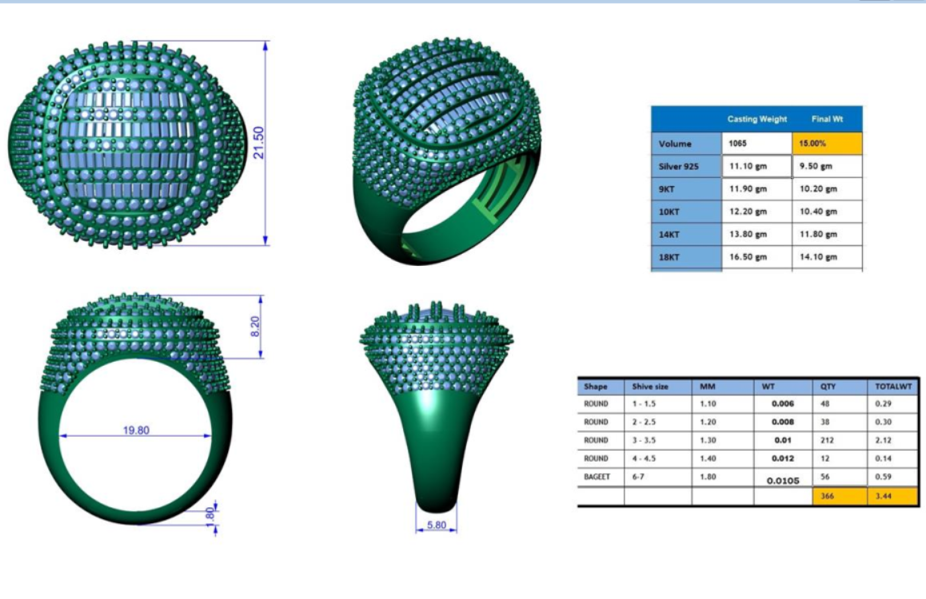Click the 8.20 dimension label
Image resolution: width=926 pixels, height=599 pixels.
[x=256, y=326]
